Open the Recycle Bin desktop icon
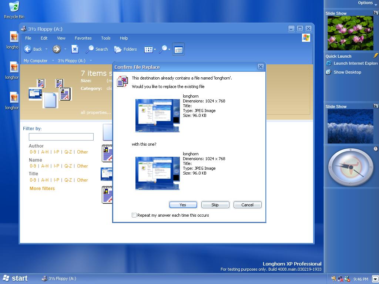Screen dimensions: 379x284 coord(14,10)
